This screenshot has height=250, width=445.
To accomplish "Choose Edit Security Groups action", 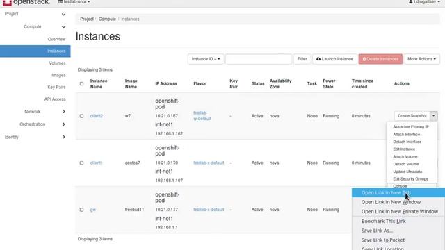I will click(410, 179).
